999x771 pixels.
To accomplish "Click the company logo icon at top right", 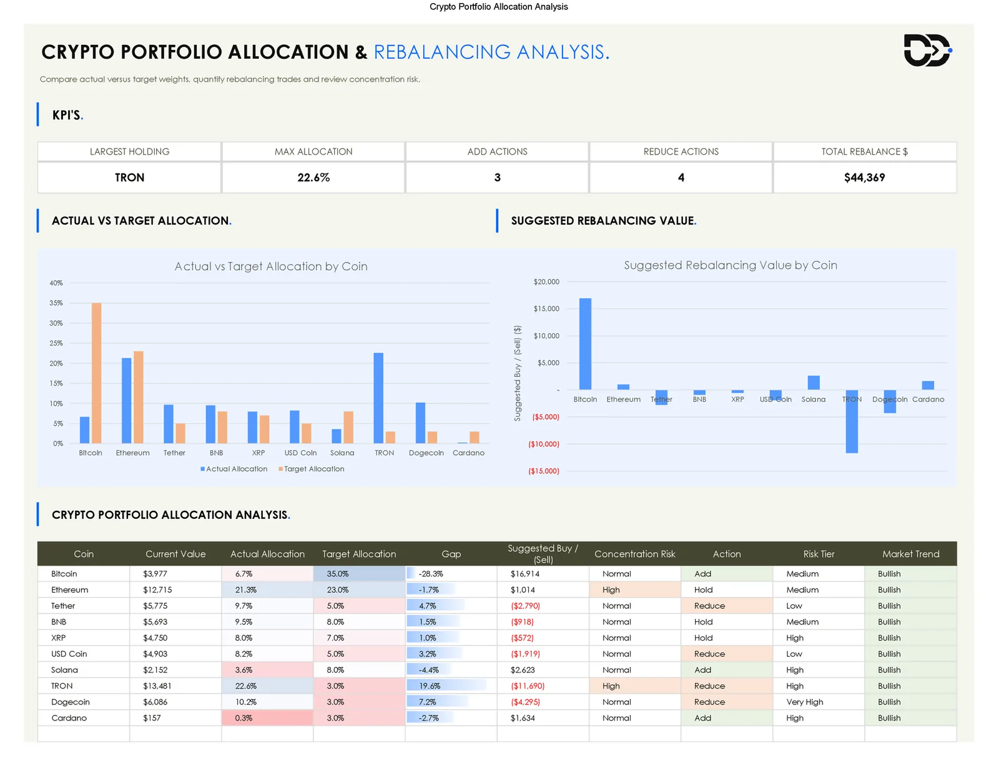I will tap(928, 50).
